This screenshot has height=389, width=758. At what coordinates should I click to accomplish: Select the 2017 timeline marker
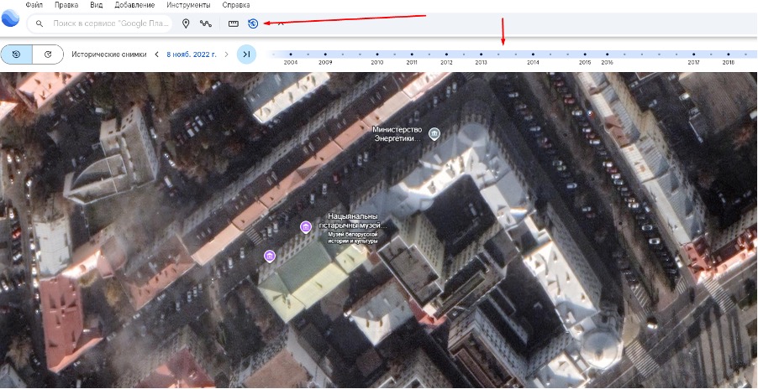click(693, 54)
